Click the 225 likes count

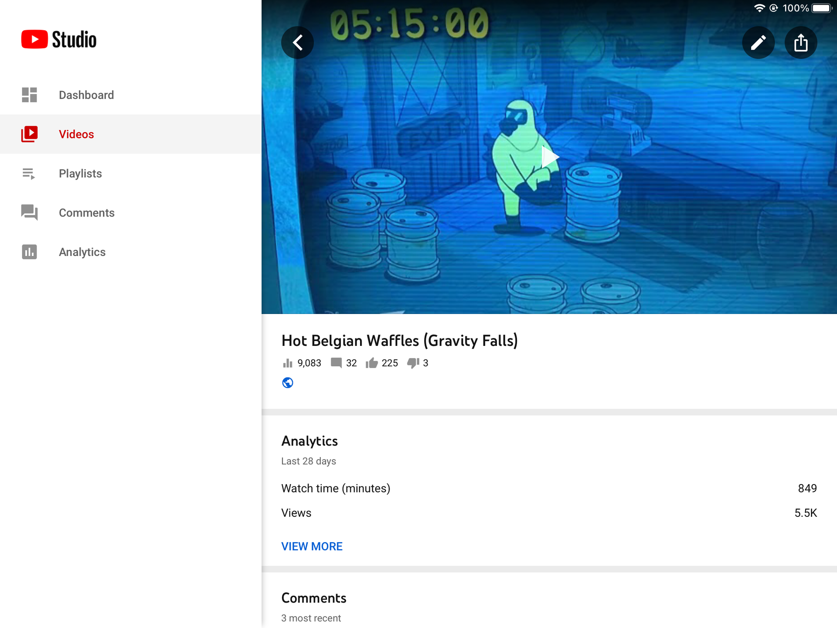coord(390,363)
